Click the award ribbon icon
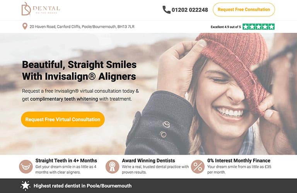Image resolution: width=297 pixels, height=193 pixels. click(x=112, y=166)
